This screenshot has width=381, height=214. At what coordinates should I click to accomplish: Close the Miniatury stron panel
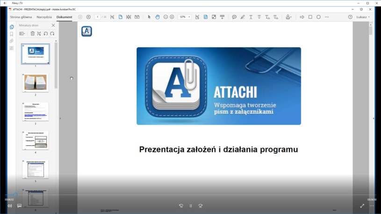pos(53,25)
